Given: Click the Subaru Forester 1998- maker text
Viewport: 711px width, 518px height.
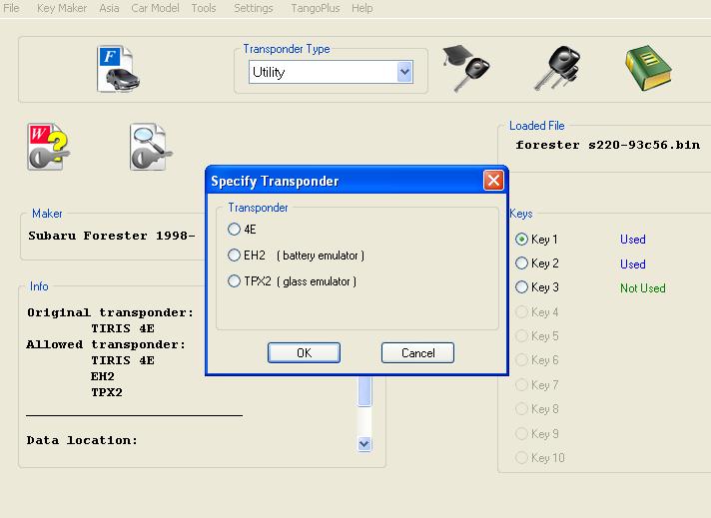Looking at the screenshot, I should [112, 236].
